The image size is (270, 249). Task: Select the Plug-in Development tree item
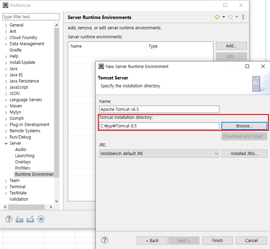[x=30, y=124]
